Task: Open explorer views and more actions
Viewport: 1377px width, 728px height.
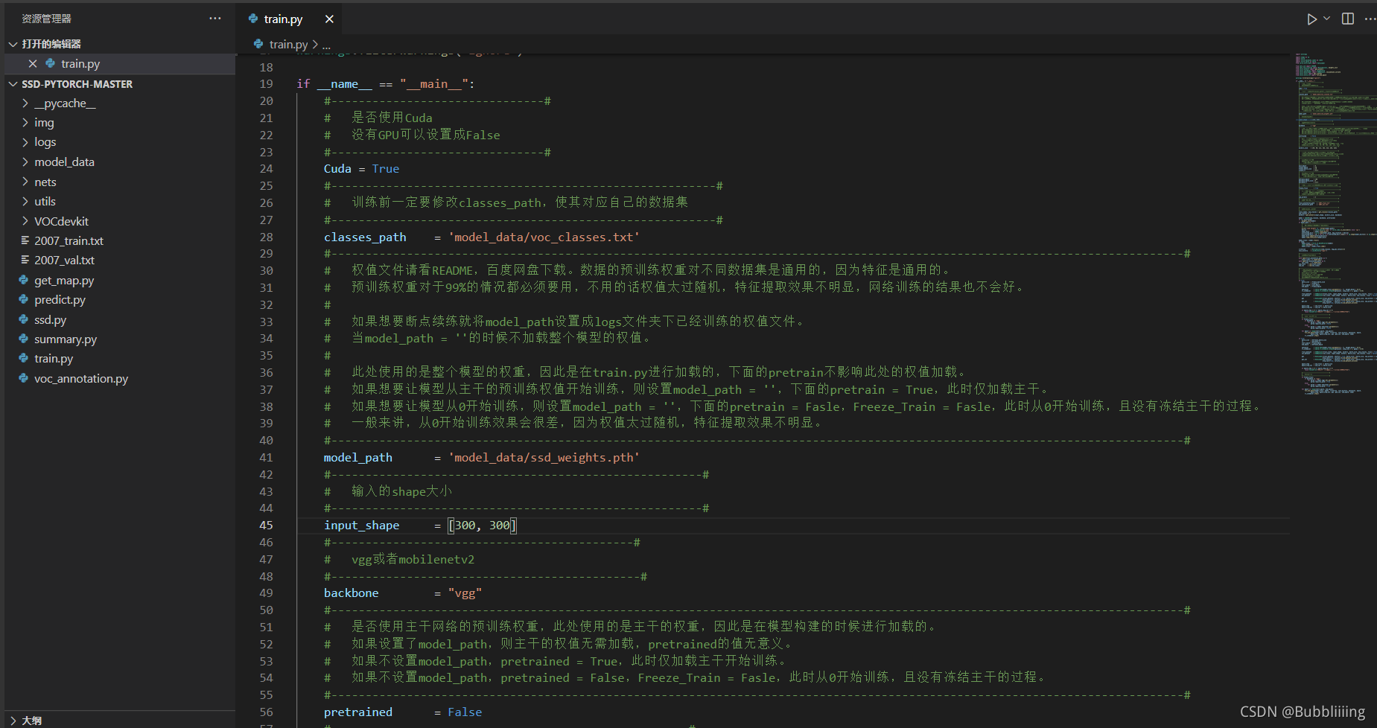Action: (215, 19)
